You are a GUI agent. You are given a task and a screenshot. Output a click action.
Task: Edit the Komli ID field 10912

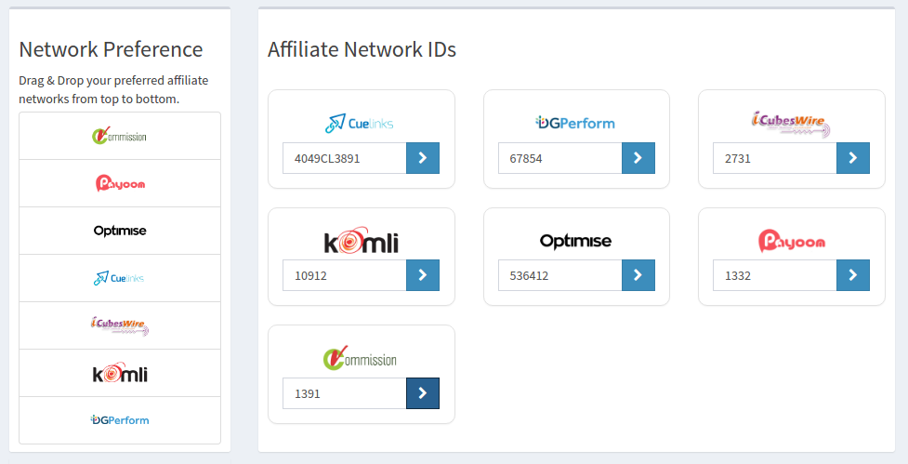pyautogui.click(x=345, y=275)
